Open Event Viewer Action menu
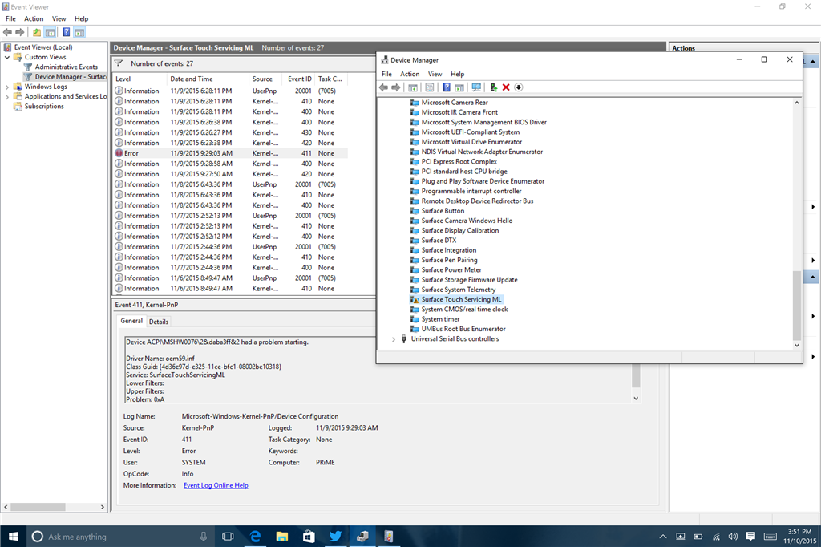Viewport: 821px width, 547px height. 34,19
